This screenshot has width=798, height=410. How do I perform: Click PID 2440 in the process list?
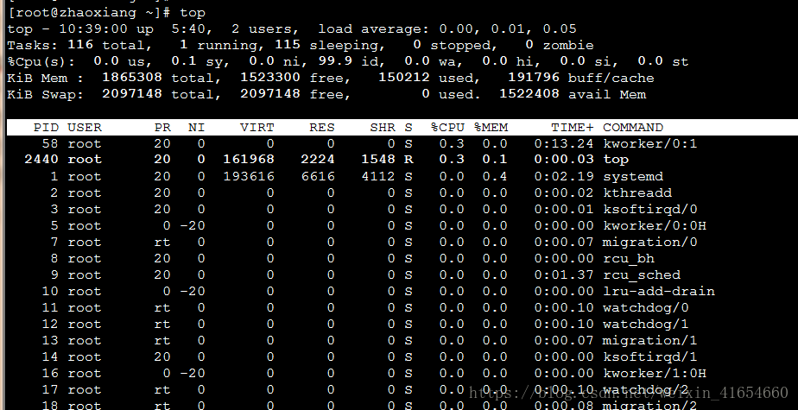tap(41, 159)
